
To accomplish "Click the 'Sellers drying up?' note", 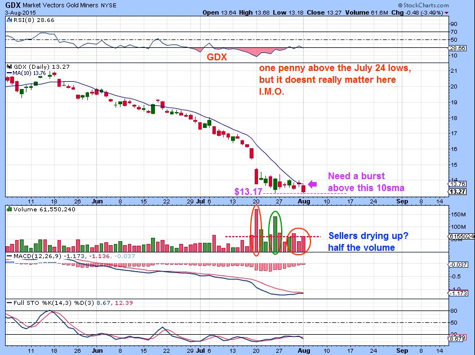I will [x=369, y=236].
